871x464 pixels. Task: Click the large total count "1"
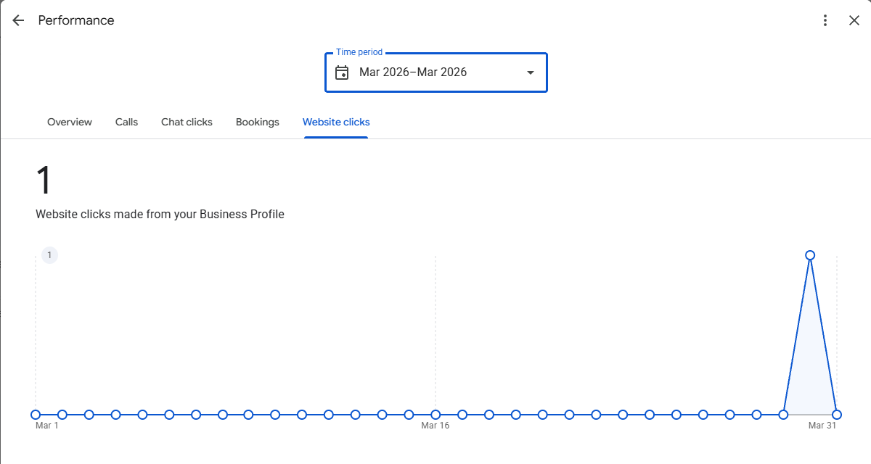pyautogui.click(x=44, y=181)
